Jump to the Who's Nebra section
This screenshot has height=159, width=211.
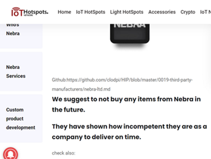point(13,29)
